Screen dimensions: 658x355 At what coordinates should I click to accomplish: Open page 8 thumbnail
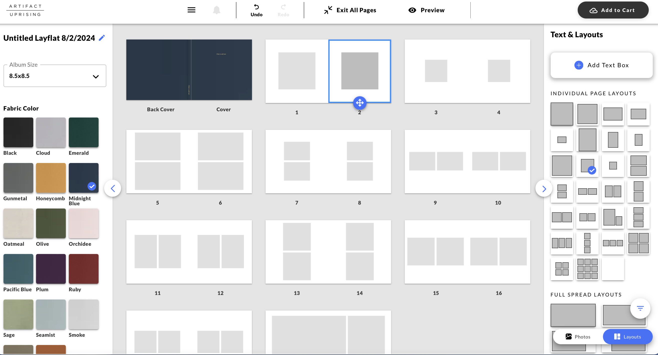(x=360, y=161)
